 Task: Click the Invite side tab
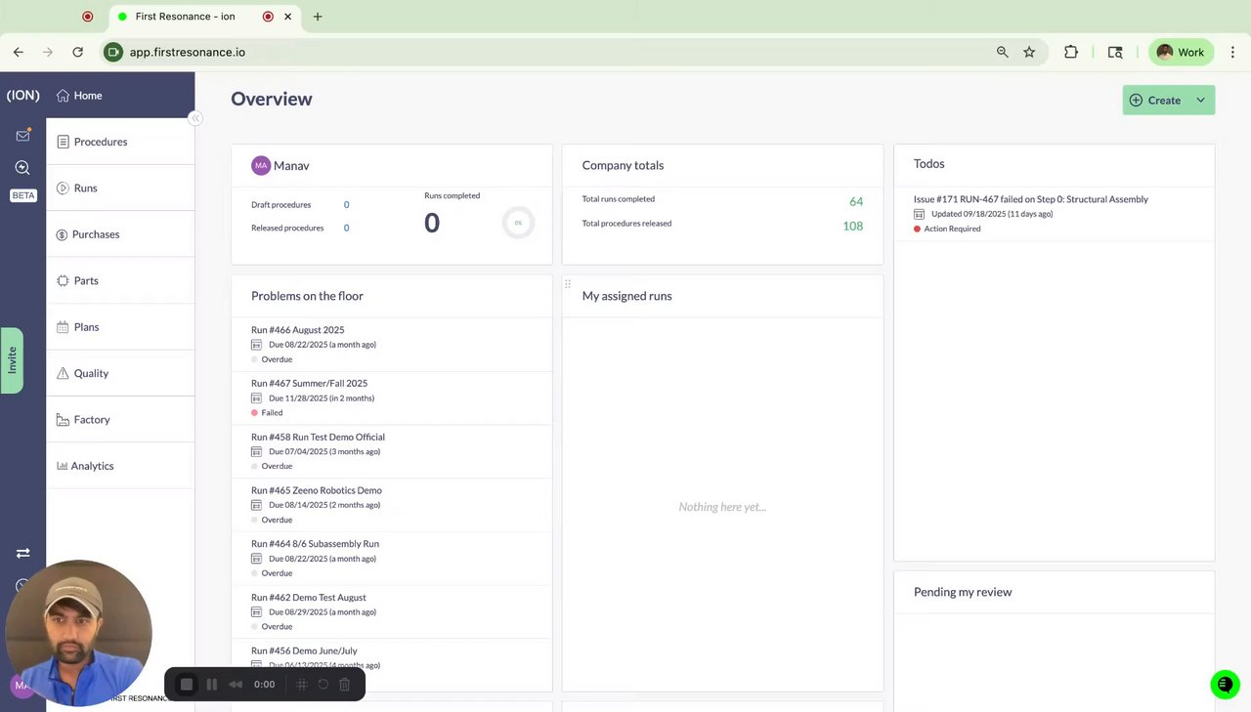12,360
